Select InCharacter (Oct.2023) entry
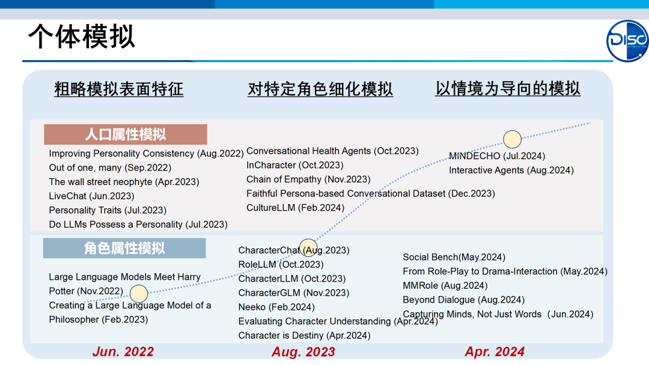 [294, 165]
